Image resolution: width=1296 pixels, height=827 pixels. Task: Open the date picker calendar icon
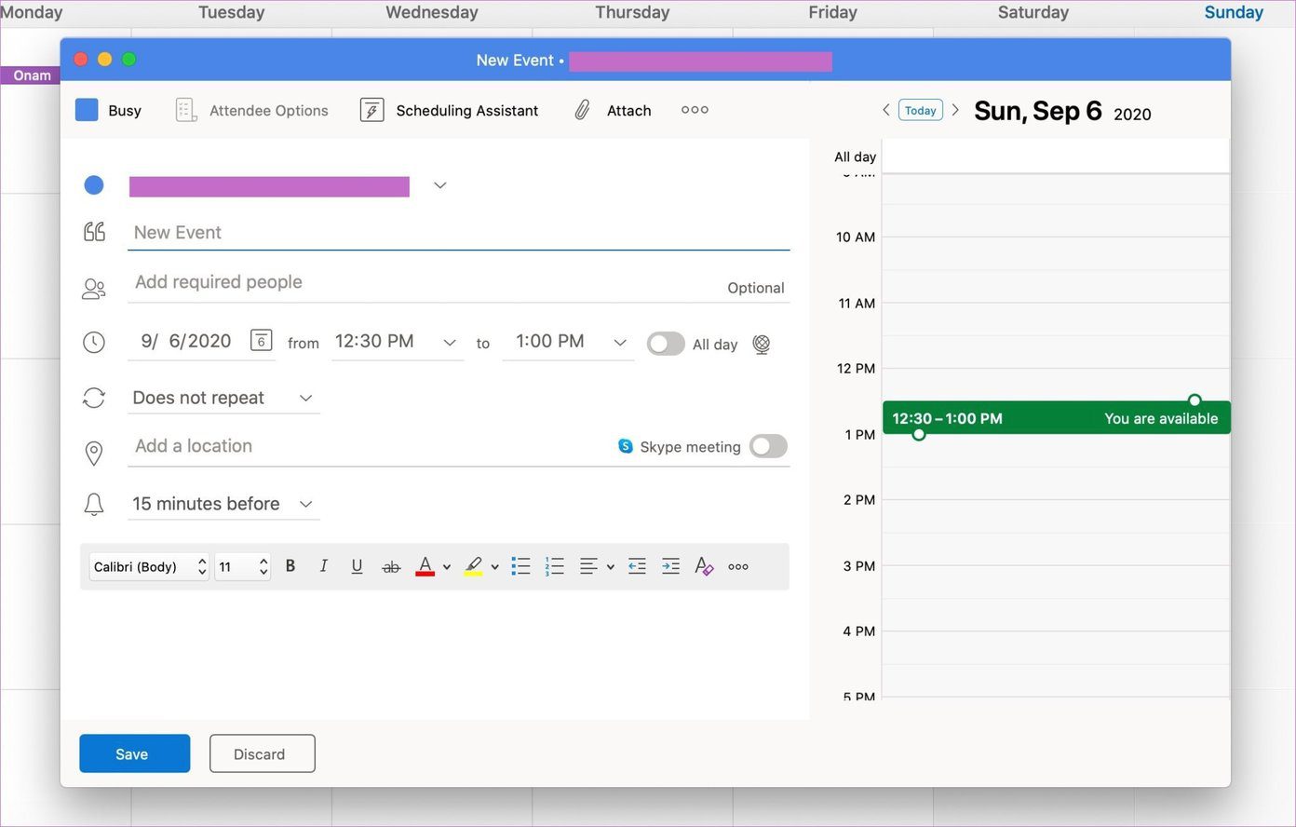point(262,341)
